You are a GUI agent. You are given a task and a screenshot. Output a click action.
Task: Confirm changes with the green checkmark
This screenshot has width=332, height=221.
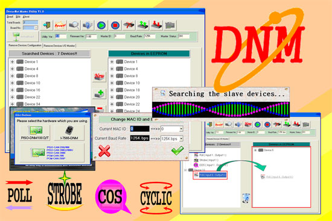[177, 151]
